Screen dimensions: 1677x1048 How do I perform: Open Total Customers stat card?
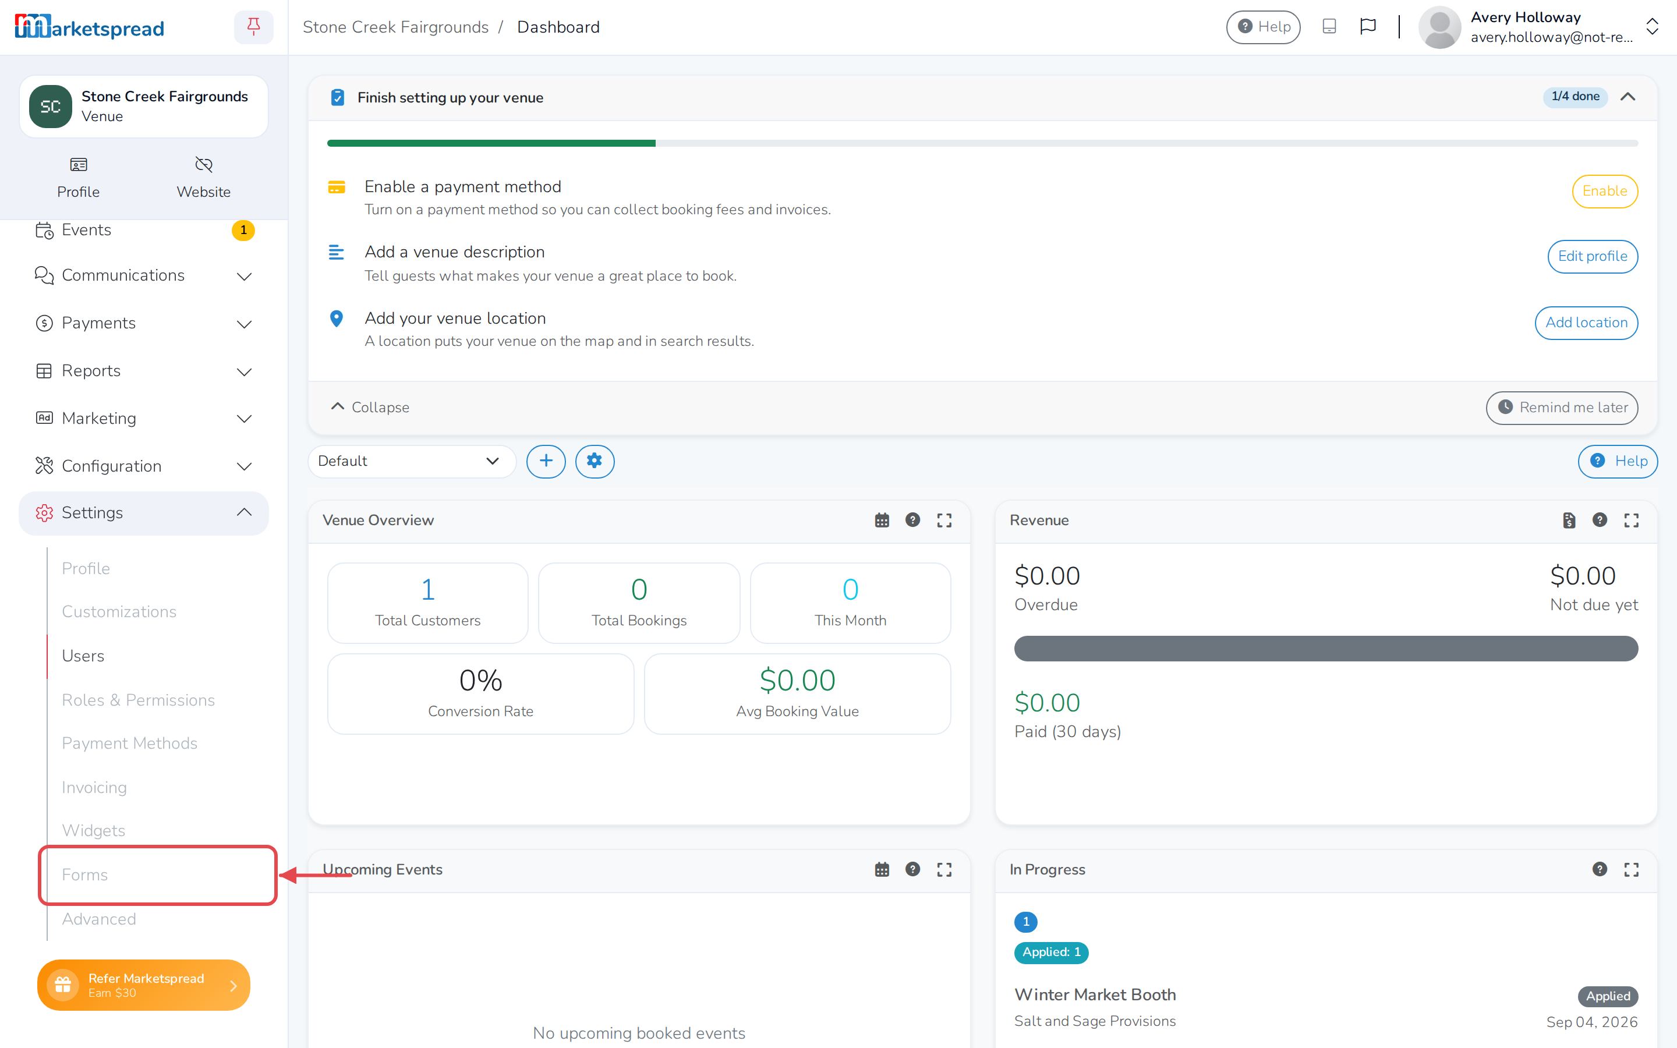pyautogui.click(x=427, y=603)
